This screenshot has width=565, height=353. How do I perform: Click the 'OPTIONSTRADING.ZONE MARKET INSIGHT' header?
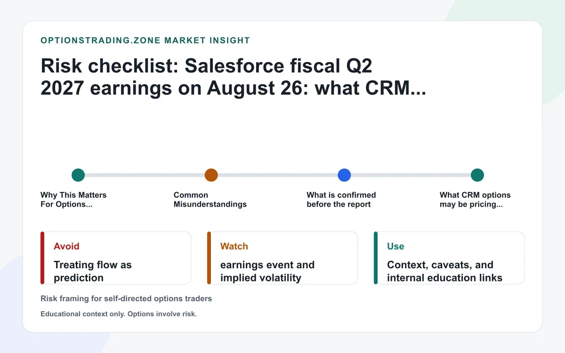[x=145, y=40]
